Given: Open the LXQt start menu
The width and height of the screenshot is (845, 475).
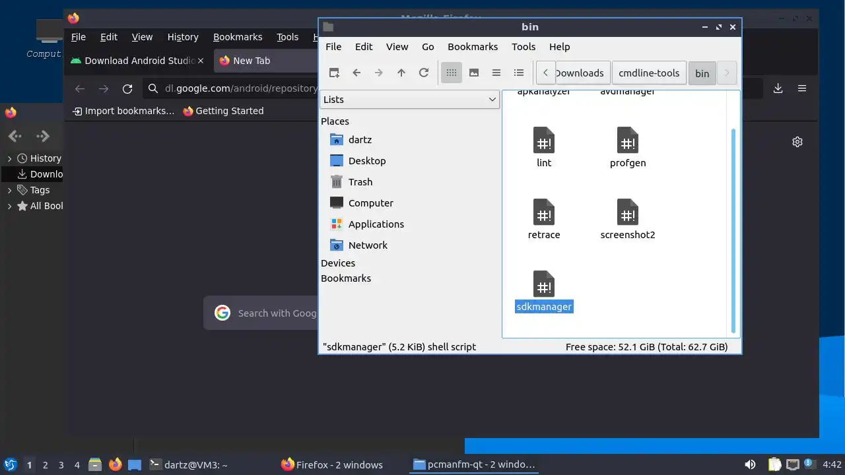Looking at the screenshot, I should pos(11,464).
